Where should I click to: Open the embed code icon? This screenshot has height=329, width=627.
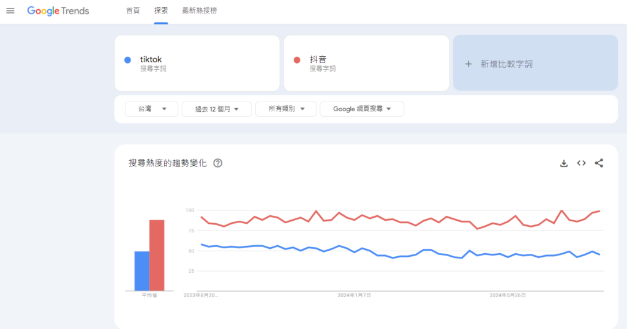(582, 163)
